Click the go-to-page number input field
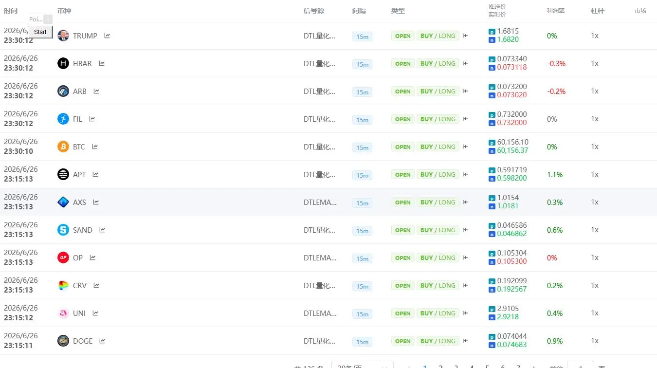This screenshot has height=368, width=657. tap(580, 365)
